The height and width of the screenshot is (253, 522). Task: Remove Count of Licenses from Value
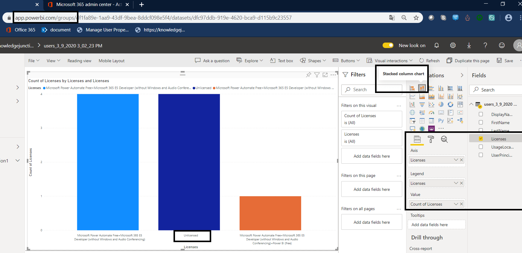pyautogui.click(x=461, y=204)
